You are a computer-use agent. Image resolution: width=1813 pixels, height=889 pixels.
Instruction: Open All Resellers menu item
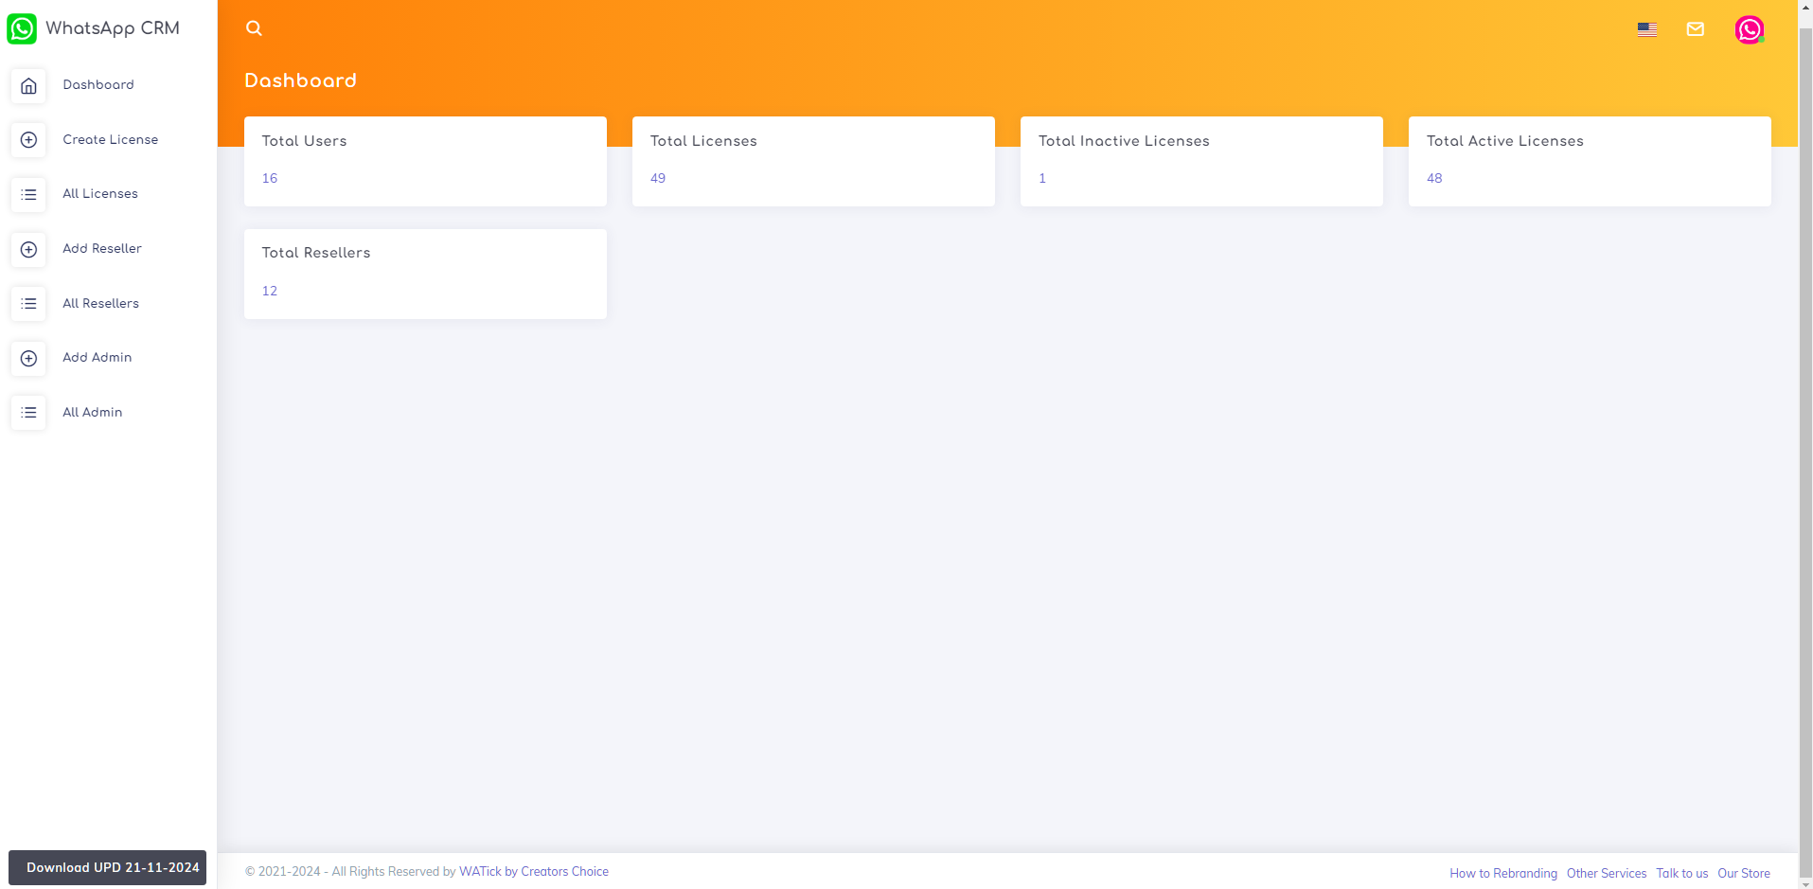(101, 303)
